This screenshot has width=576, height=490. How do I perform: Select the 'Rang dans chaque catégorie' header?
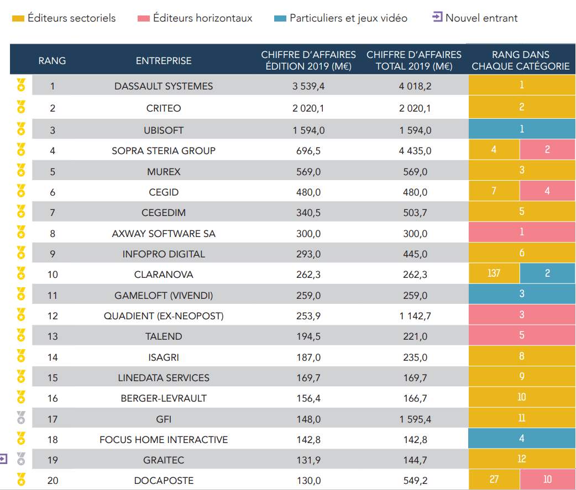coord(521,61)
